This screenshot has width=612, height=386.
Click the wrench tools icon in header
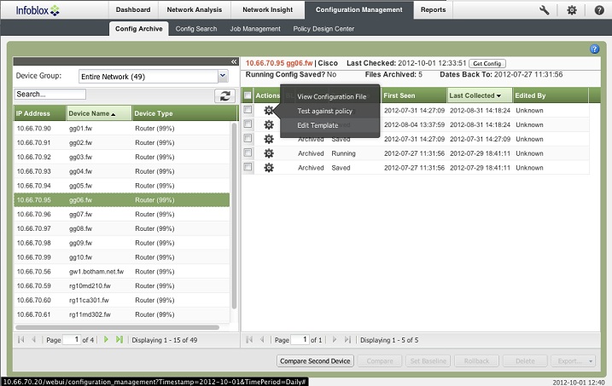coord(545,10)
